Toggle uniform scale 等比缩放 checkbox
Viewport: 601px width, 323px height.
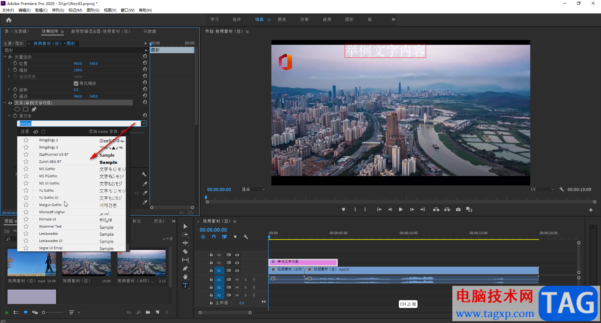76,83
